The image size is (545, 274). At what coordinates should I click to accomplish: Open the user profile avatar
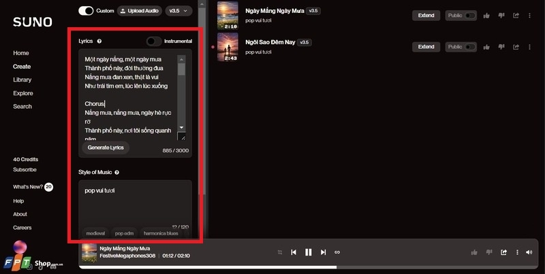pyautogui.click(x=20, y=247)
